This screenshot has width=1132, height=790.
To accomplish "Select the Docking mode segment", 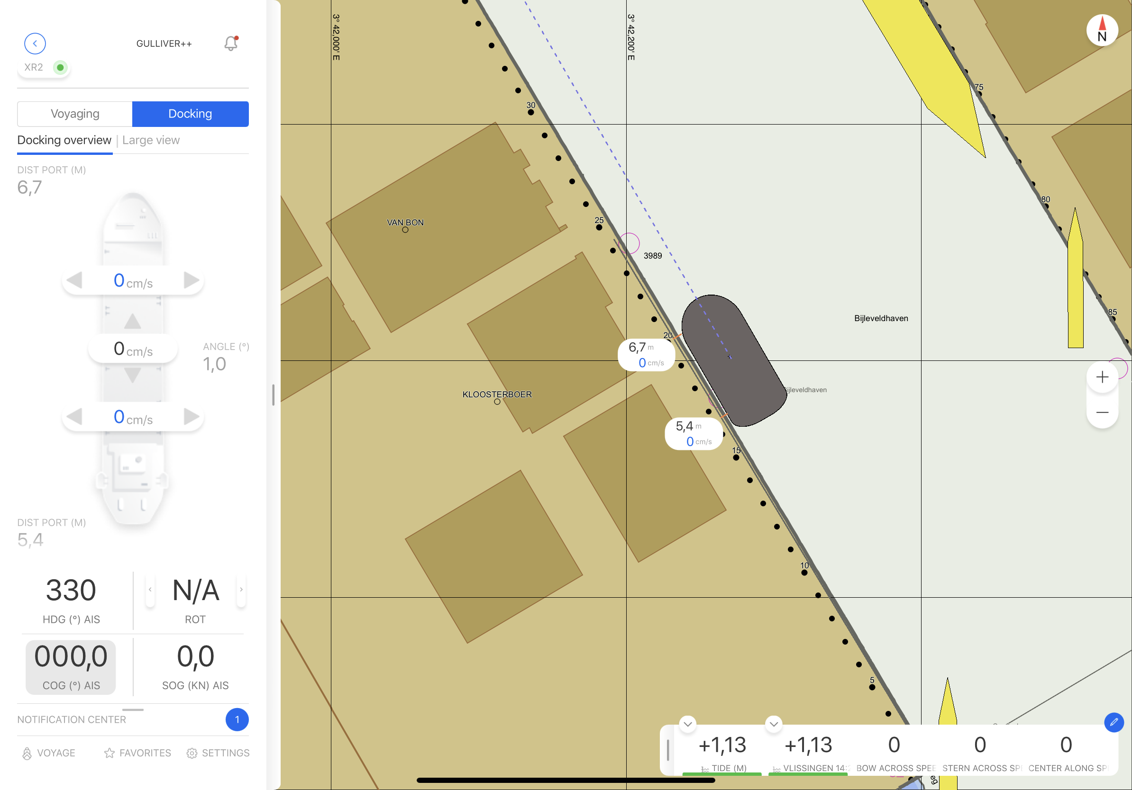I will [x=190, y=114].
